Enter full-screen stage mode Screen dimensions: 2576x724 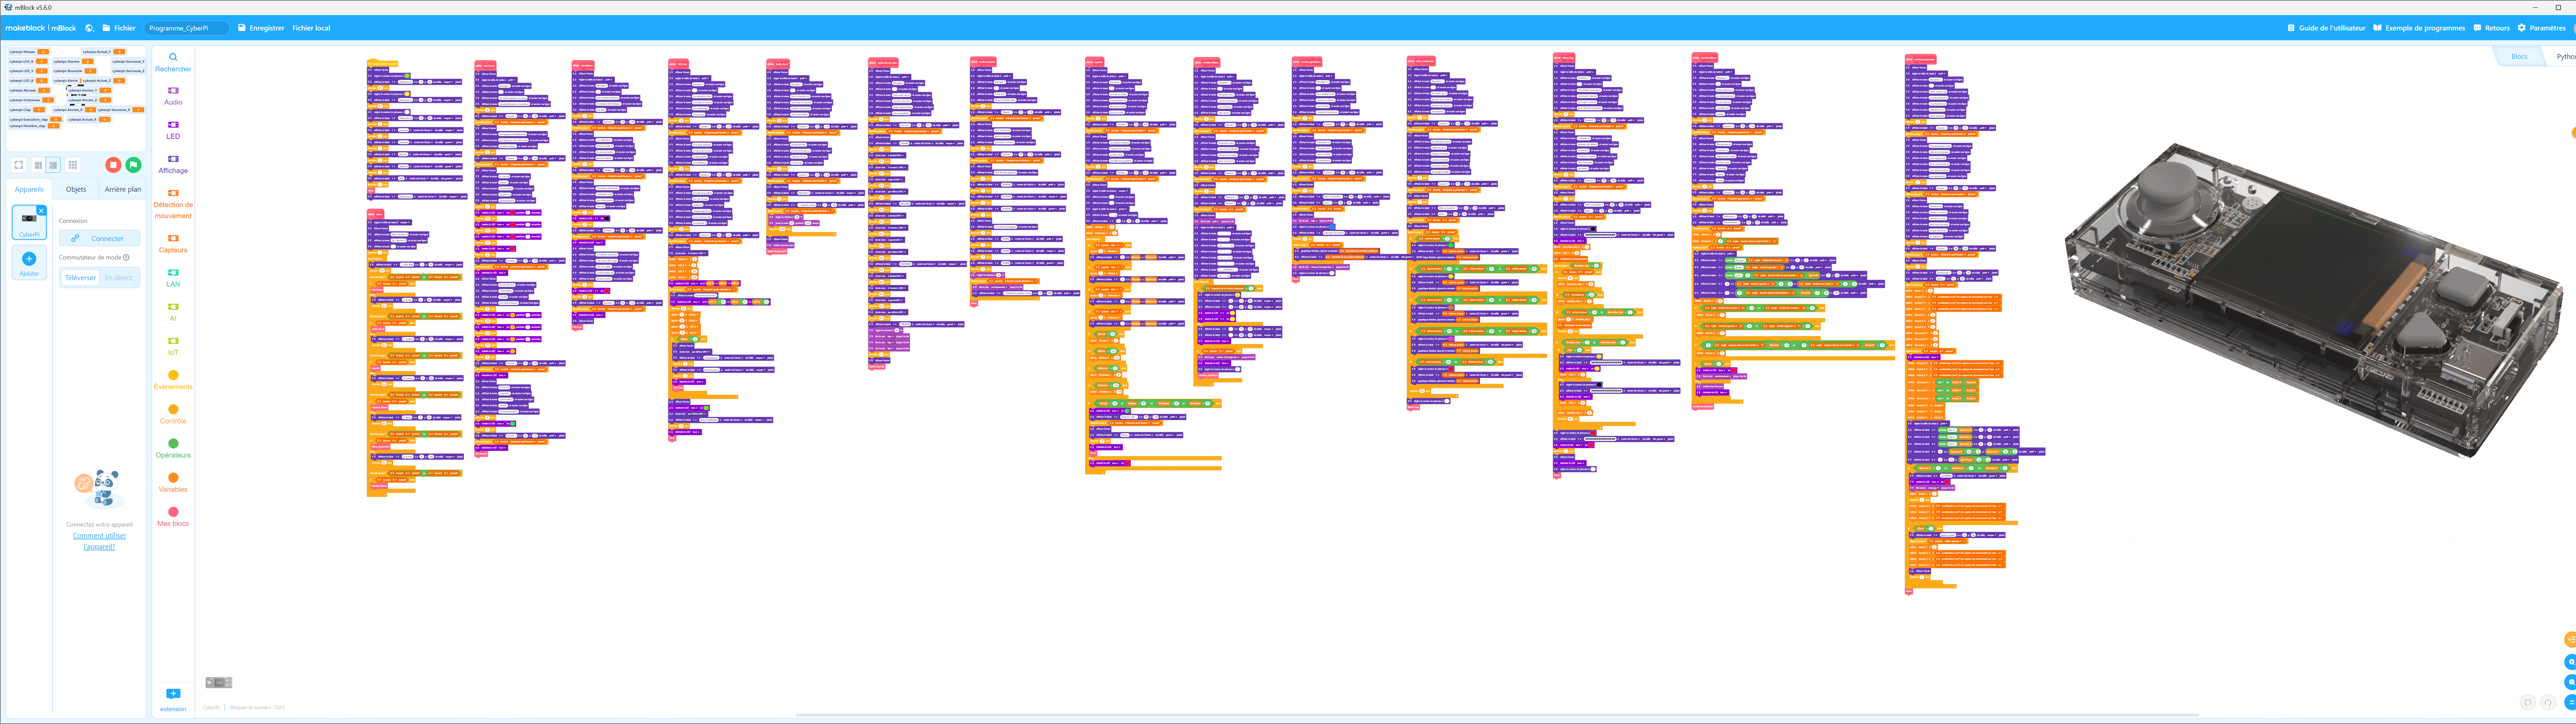pos(19,165)
